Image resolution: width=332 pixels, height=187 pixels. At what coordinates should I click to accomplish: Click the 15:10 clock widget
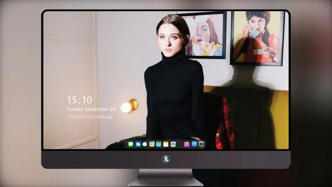tap(79, 100)
